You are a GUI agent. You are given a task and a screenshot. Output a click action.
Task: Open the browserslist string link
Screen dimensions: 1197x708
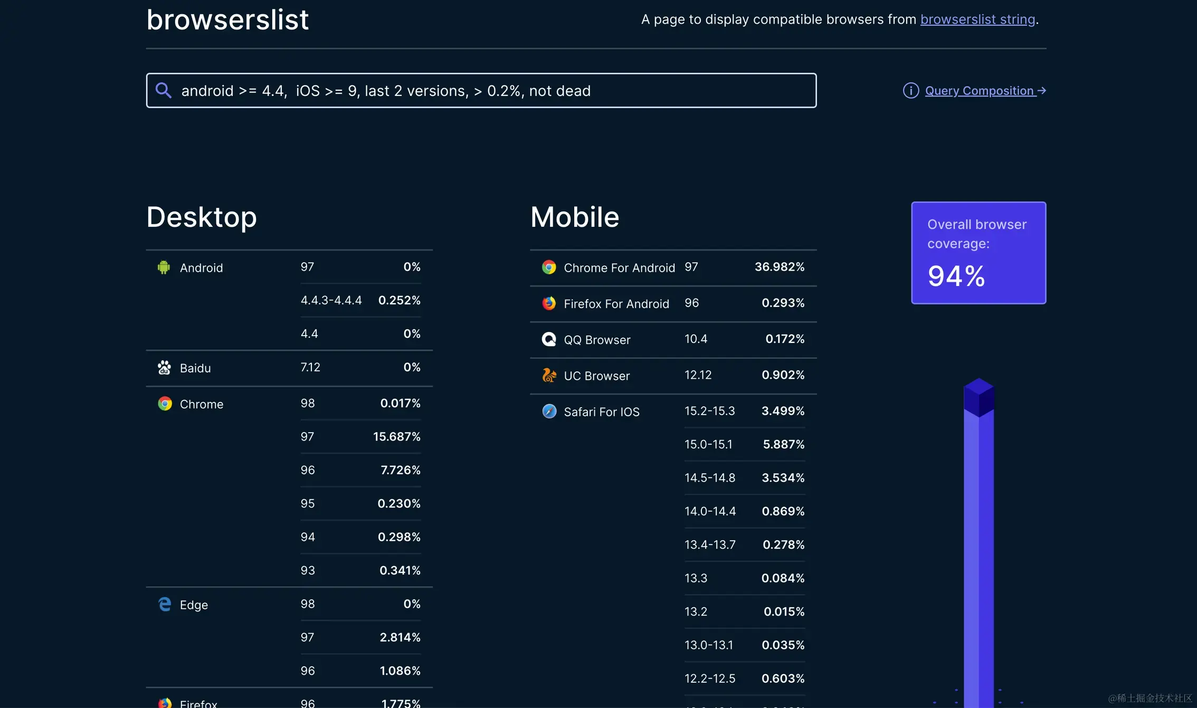coord(977,20)
